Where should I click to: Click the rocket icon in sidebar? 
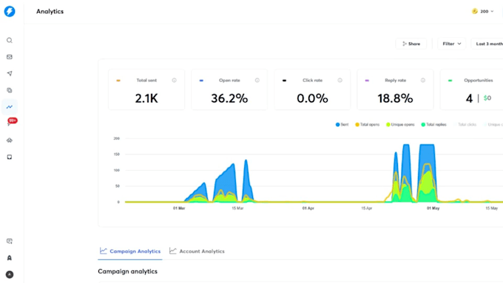[x=10, y=258]
